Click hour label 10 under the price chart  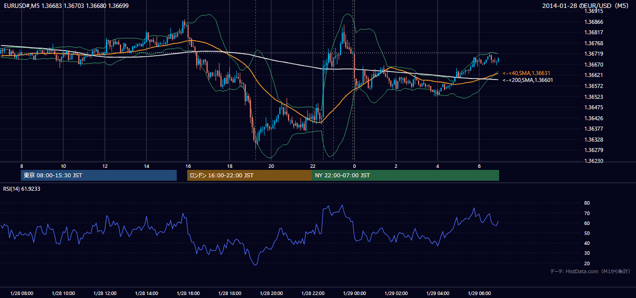(63, 166)
